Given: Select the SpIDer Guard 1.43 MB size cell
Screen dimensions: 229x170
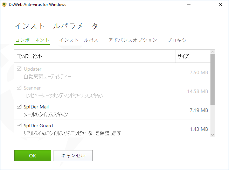Looking at the screenshot, I should (199, 129).
